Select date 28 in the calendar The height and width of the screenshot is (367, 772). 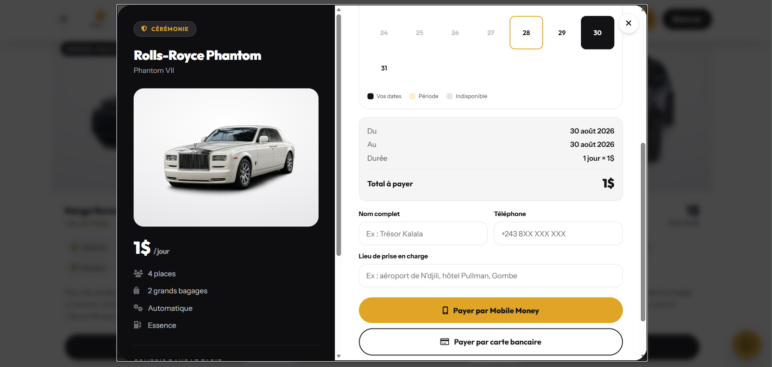pyautogui.click(x=526, y=33)
